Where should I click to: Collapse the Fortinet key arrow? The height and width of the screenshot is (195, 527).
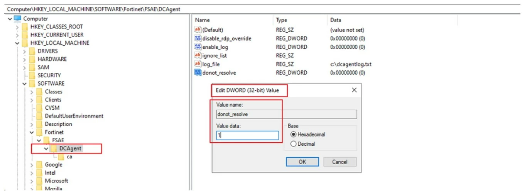point(32,132)
